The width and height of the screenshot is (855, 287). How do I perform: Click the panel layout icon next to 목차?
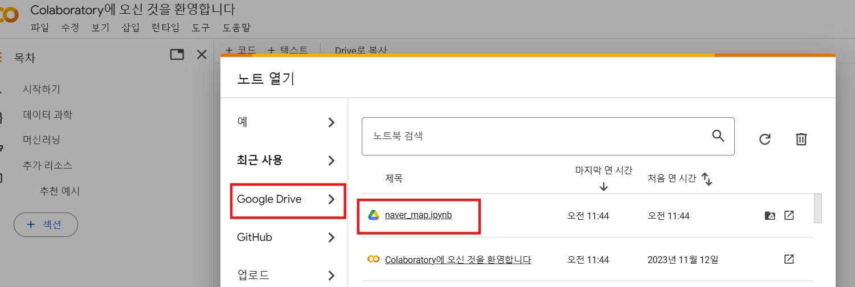point(177,55)
